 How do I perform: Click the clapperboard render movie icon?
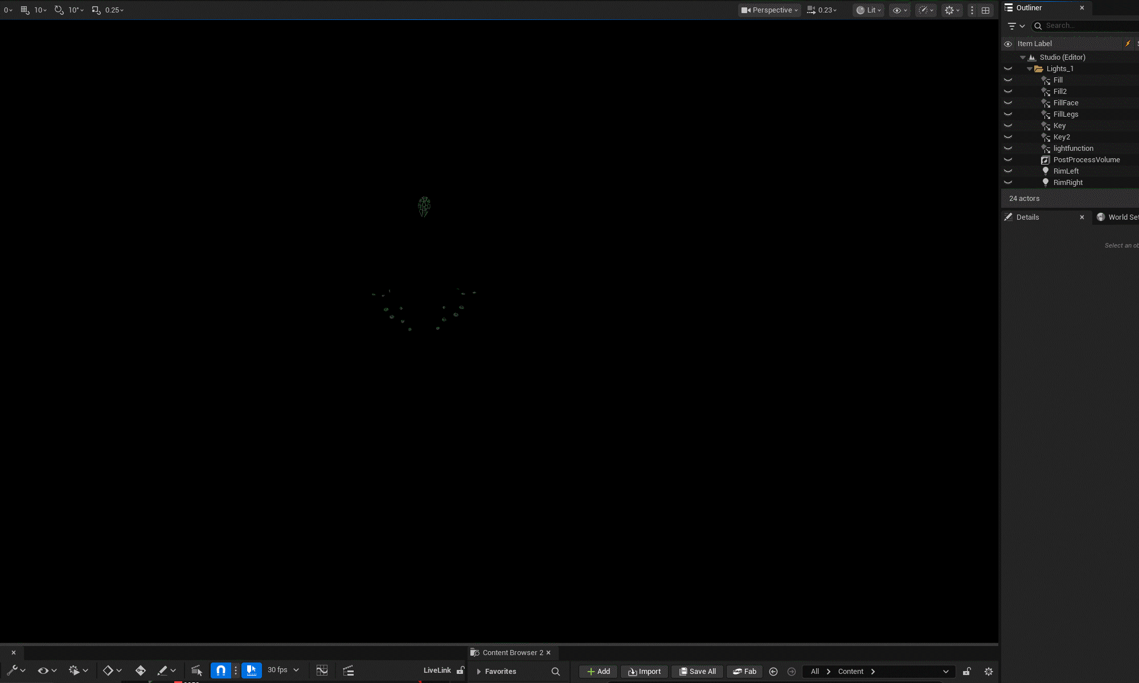coord(349,670)
